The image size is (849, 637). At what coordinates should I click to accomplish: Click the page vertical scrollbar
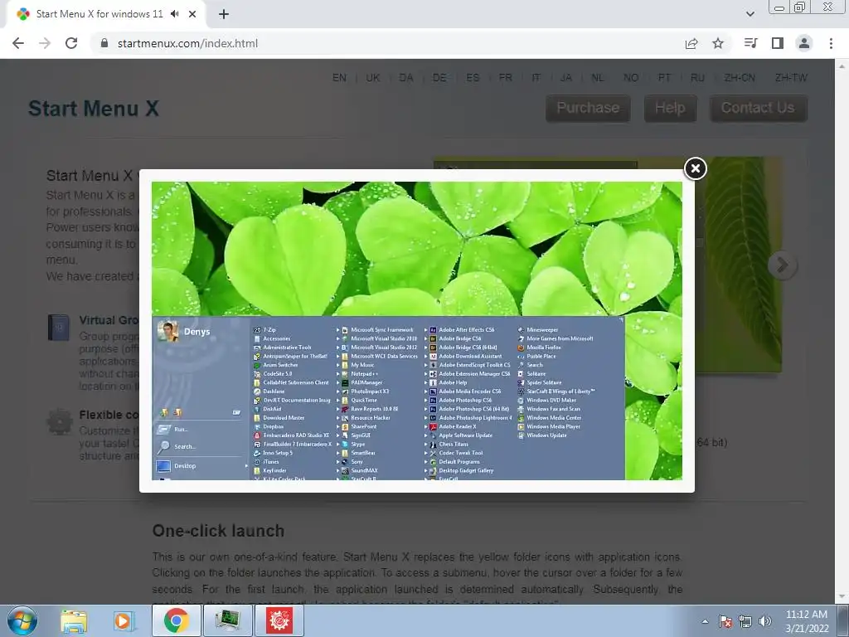point(842,332)
